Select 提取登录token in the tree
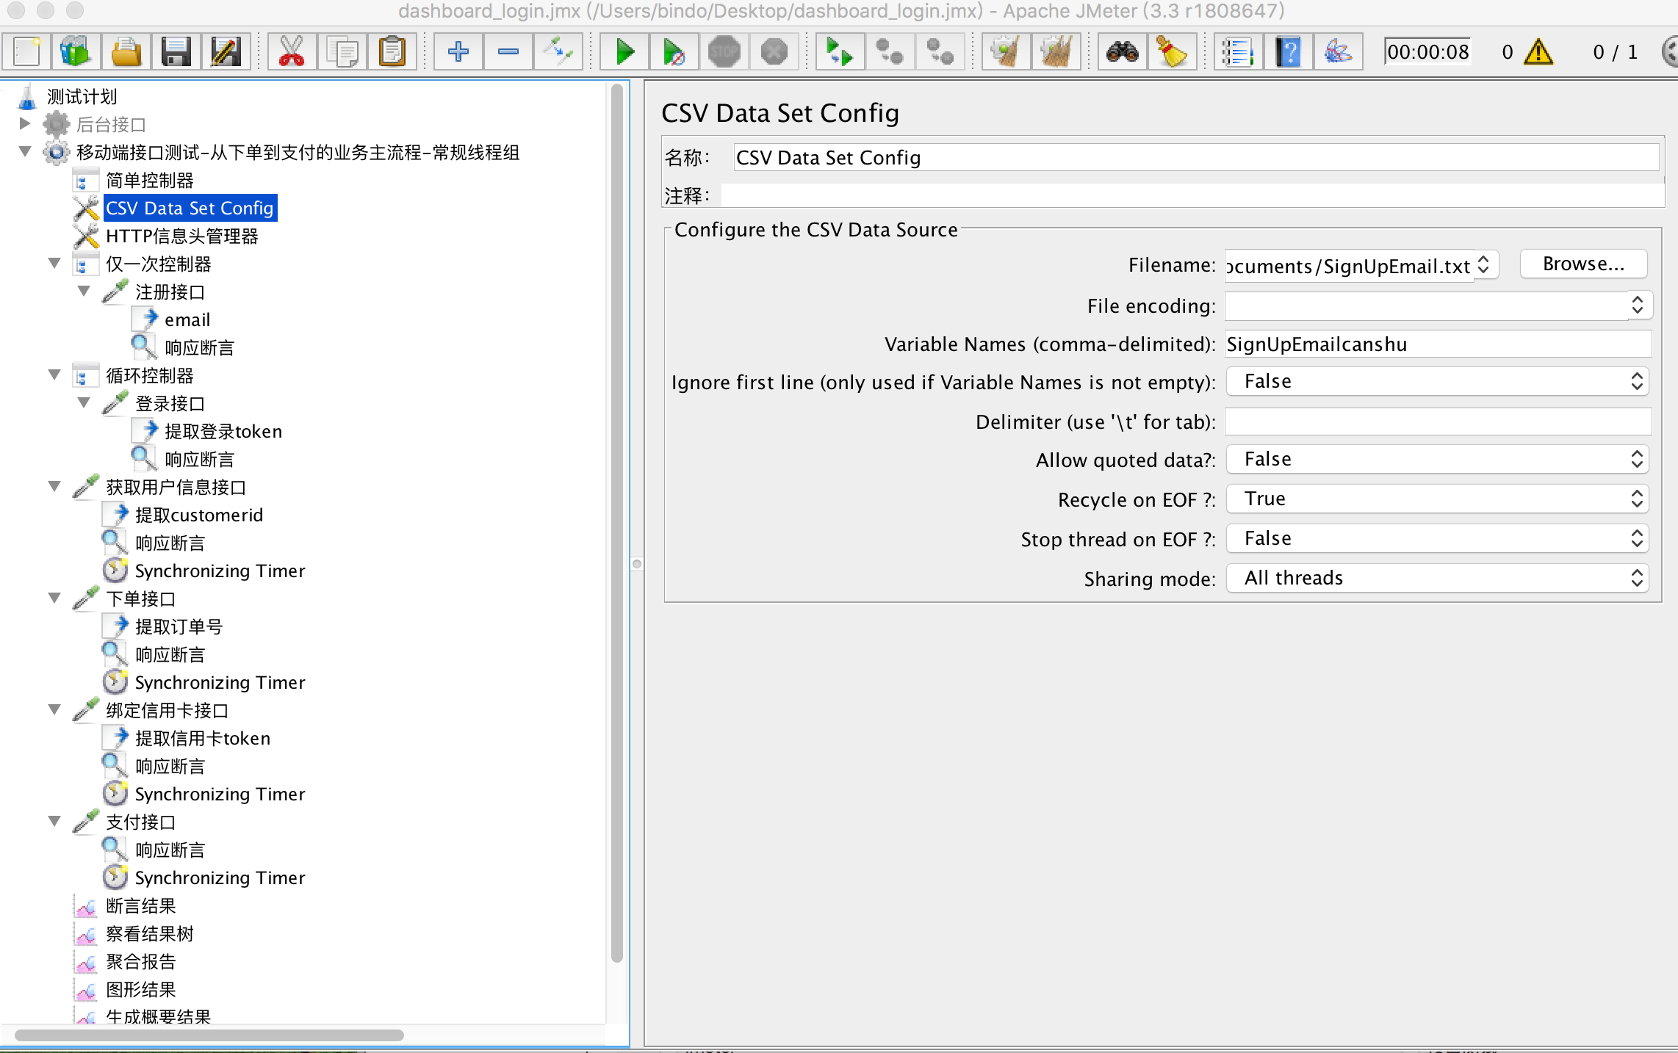The height and width of the screenshot is (1053, 1678). [x=223, y=431]
